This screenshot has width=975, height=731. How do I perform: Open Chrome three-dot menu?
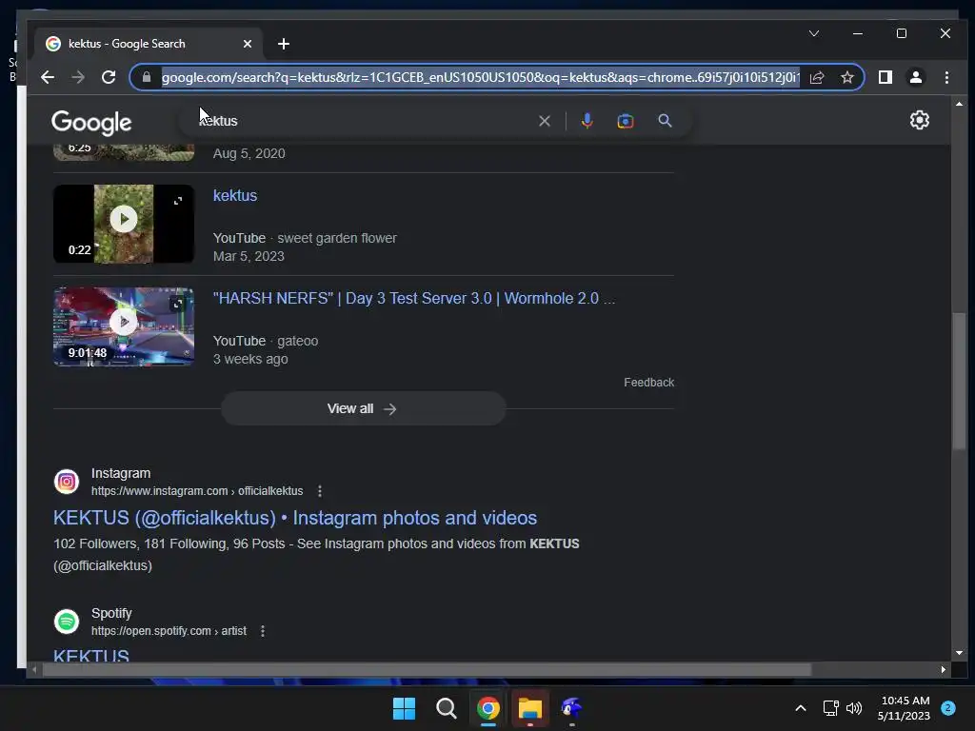[x=946, y=77]
